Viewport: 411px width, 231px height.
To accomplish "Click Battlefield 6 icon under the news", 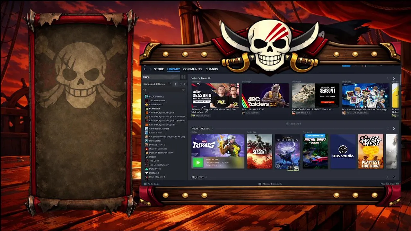I will tap(293, 113).
